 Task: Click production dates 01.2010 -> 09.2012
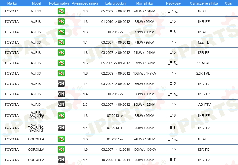116,22
